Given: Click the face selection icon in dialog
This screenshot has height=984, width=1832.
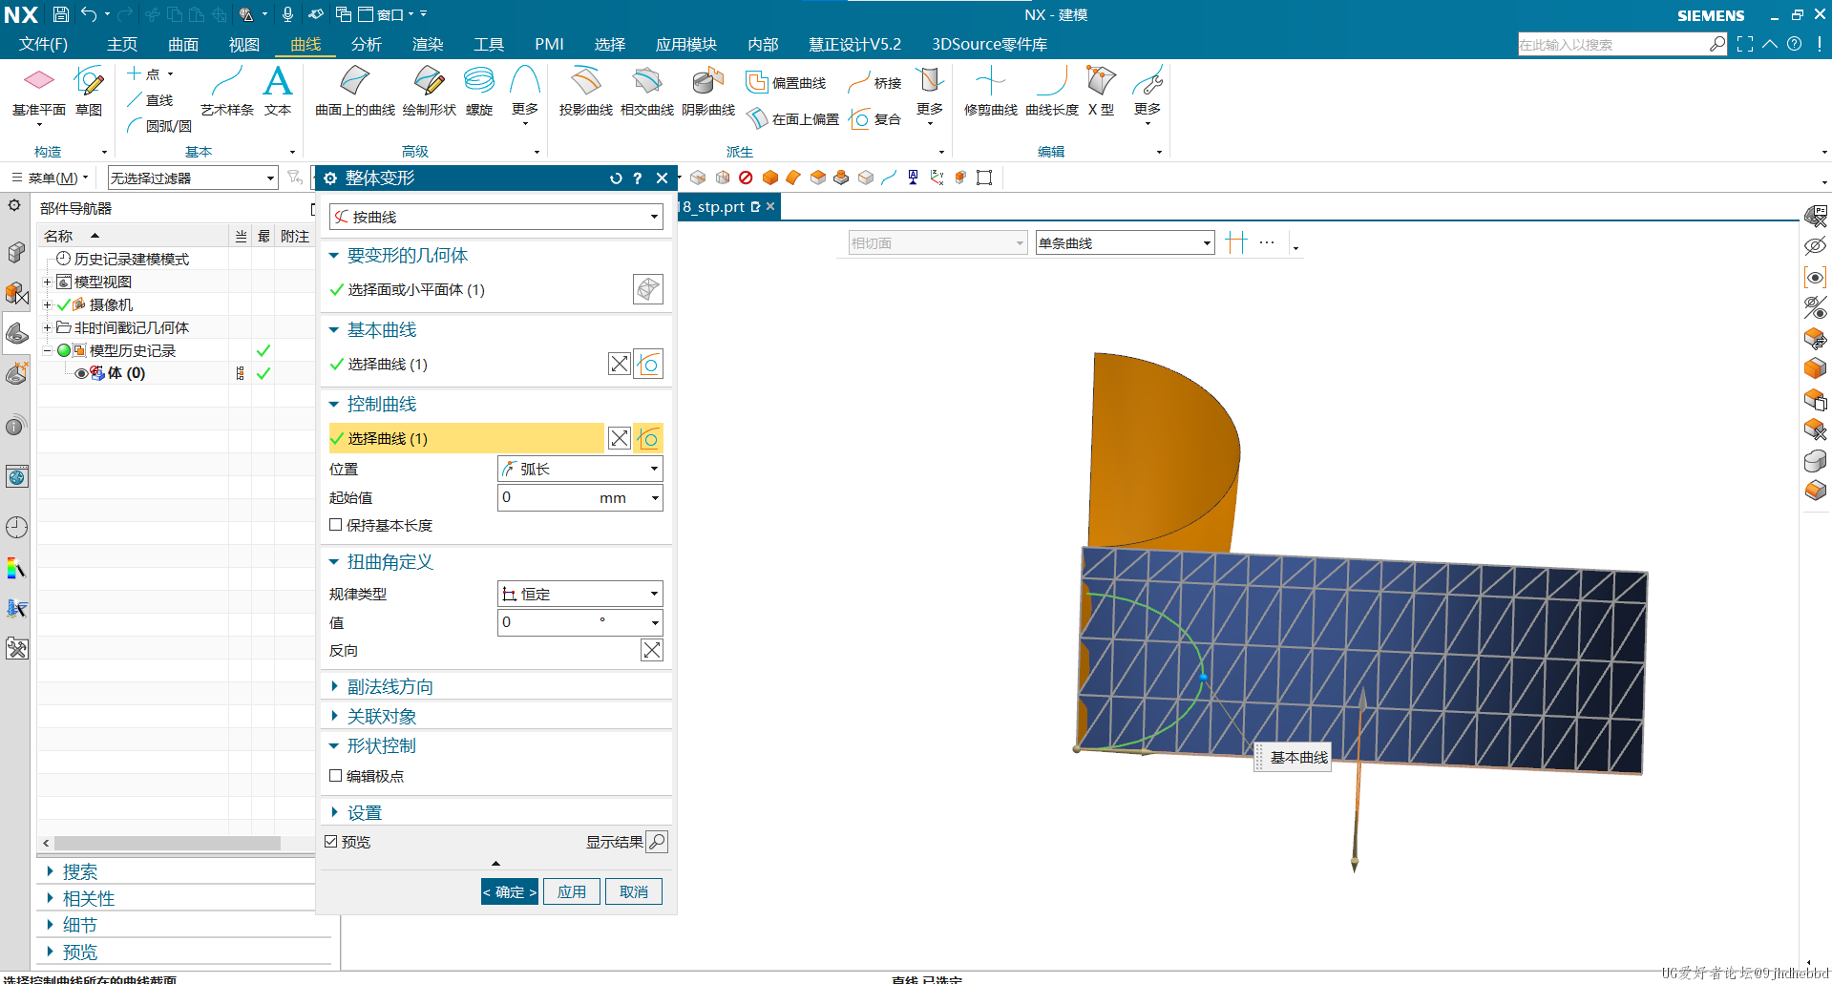Looking at the screenshot, I should coord(648,289).
